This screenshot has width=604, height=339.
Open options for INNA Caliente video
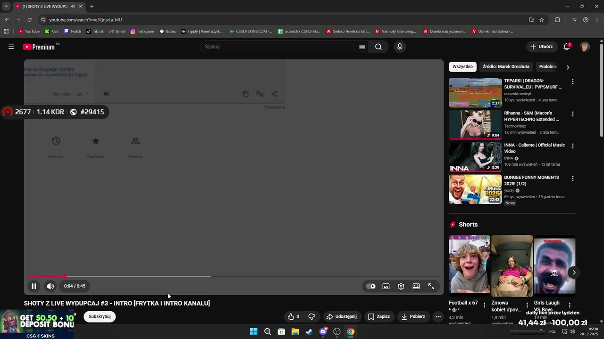pos(573,146)
